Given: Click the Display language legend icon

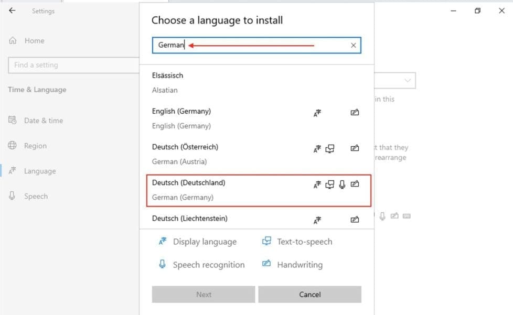Looking at the screenshot, I should point(162,241).
